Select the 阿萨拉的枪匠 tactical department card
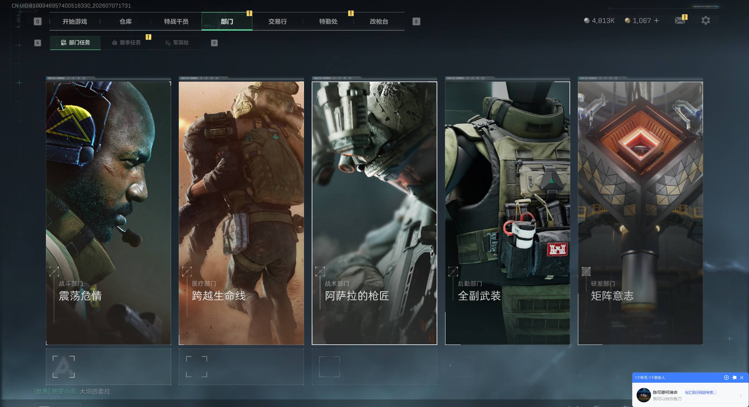Image resolution: width=749 pixels, height=407 pixels. 374,213
